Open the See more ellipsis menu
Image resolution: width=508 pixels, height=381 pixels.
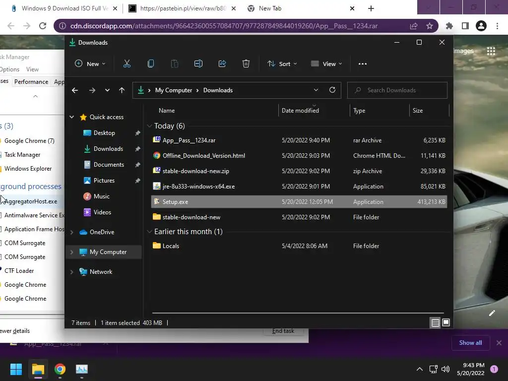363,64
